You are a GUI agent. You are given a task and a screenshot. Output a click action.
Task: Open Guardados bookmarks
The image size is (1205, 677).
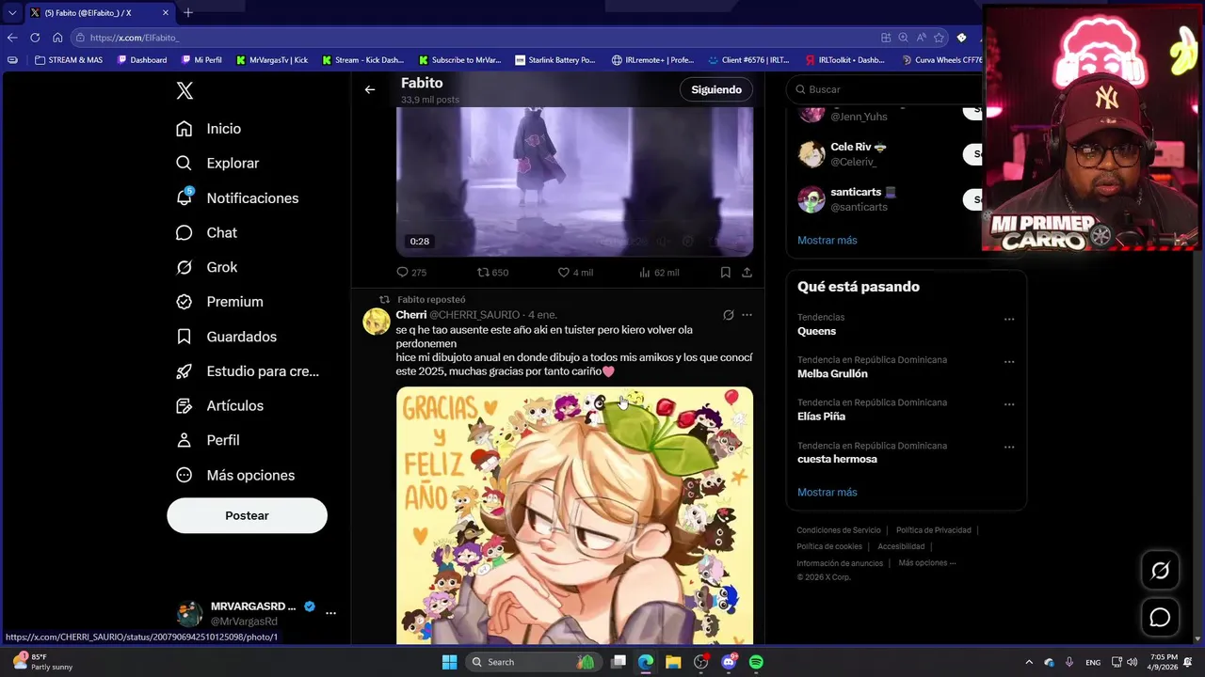pyautogui.click(x=227, y=337)
